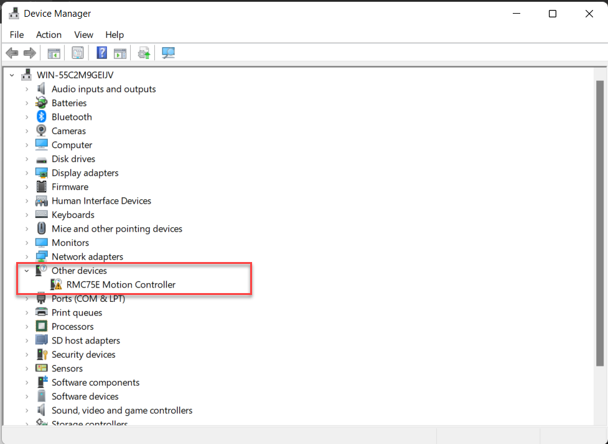Select Ports (COM & LPT) tree entry
Viewport: 608px width, 444px height.
pyautogui.click(x=88, y=299)
